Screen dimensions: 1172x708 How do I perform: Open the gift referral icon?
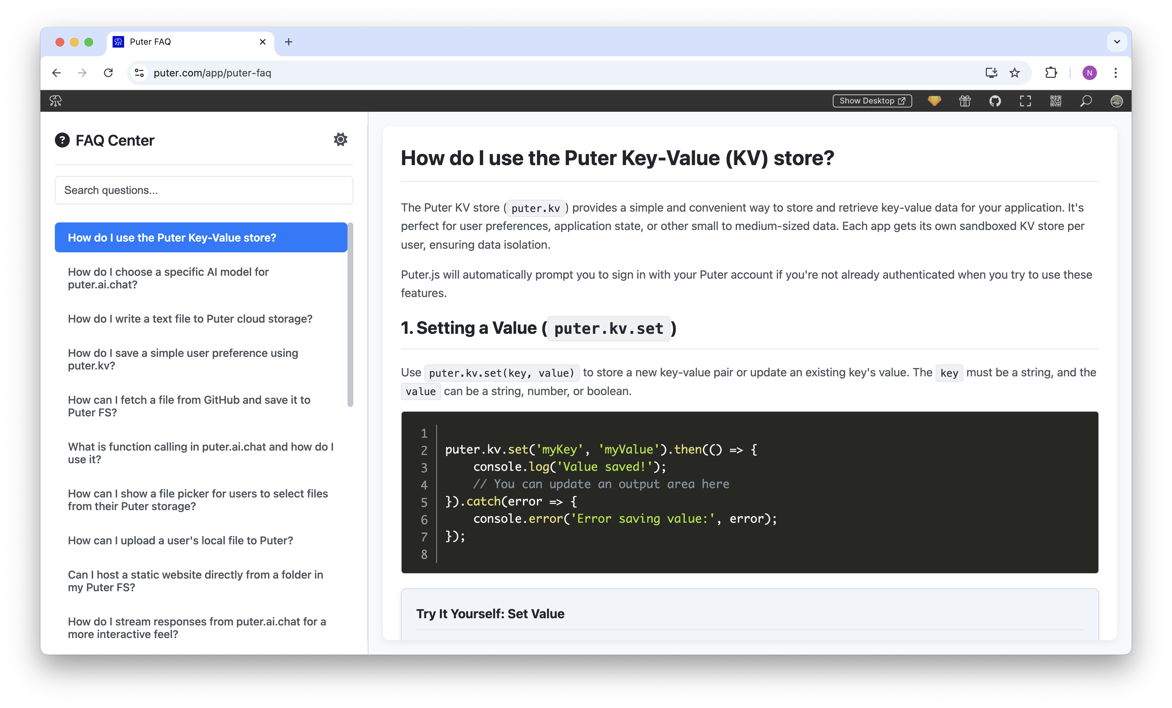click(965, 101)
